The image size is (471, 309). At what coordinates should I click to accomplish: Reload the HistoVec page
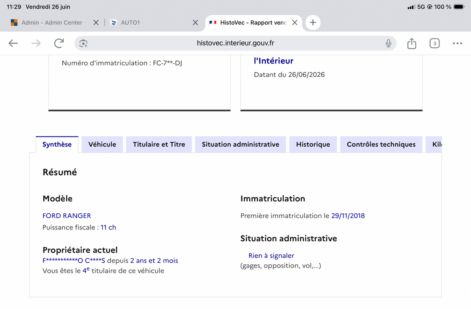tap(59, 43)
